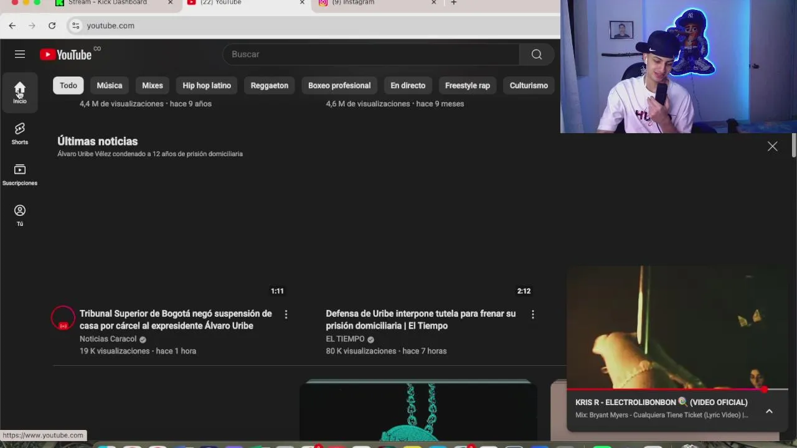The image size is (797, 448).
Task: Click the Últimas noticias section heading
Action: click(x=98, y=141)
